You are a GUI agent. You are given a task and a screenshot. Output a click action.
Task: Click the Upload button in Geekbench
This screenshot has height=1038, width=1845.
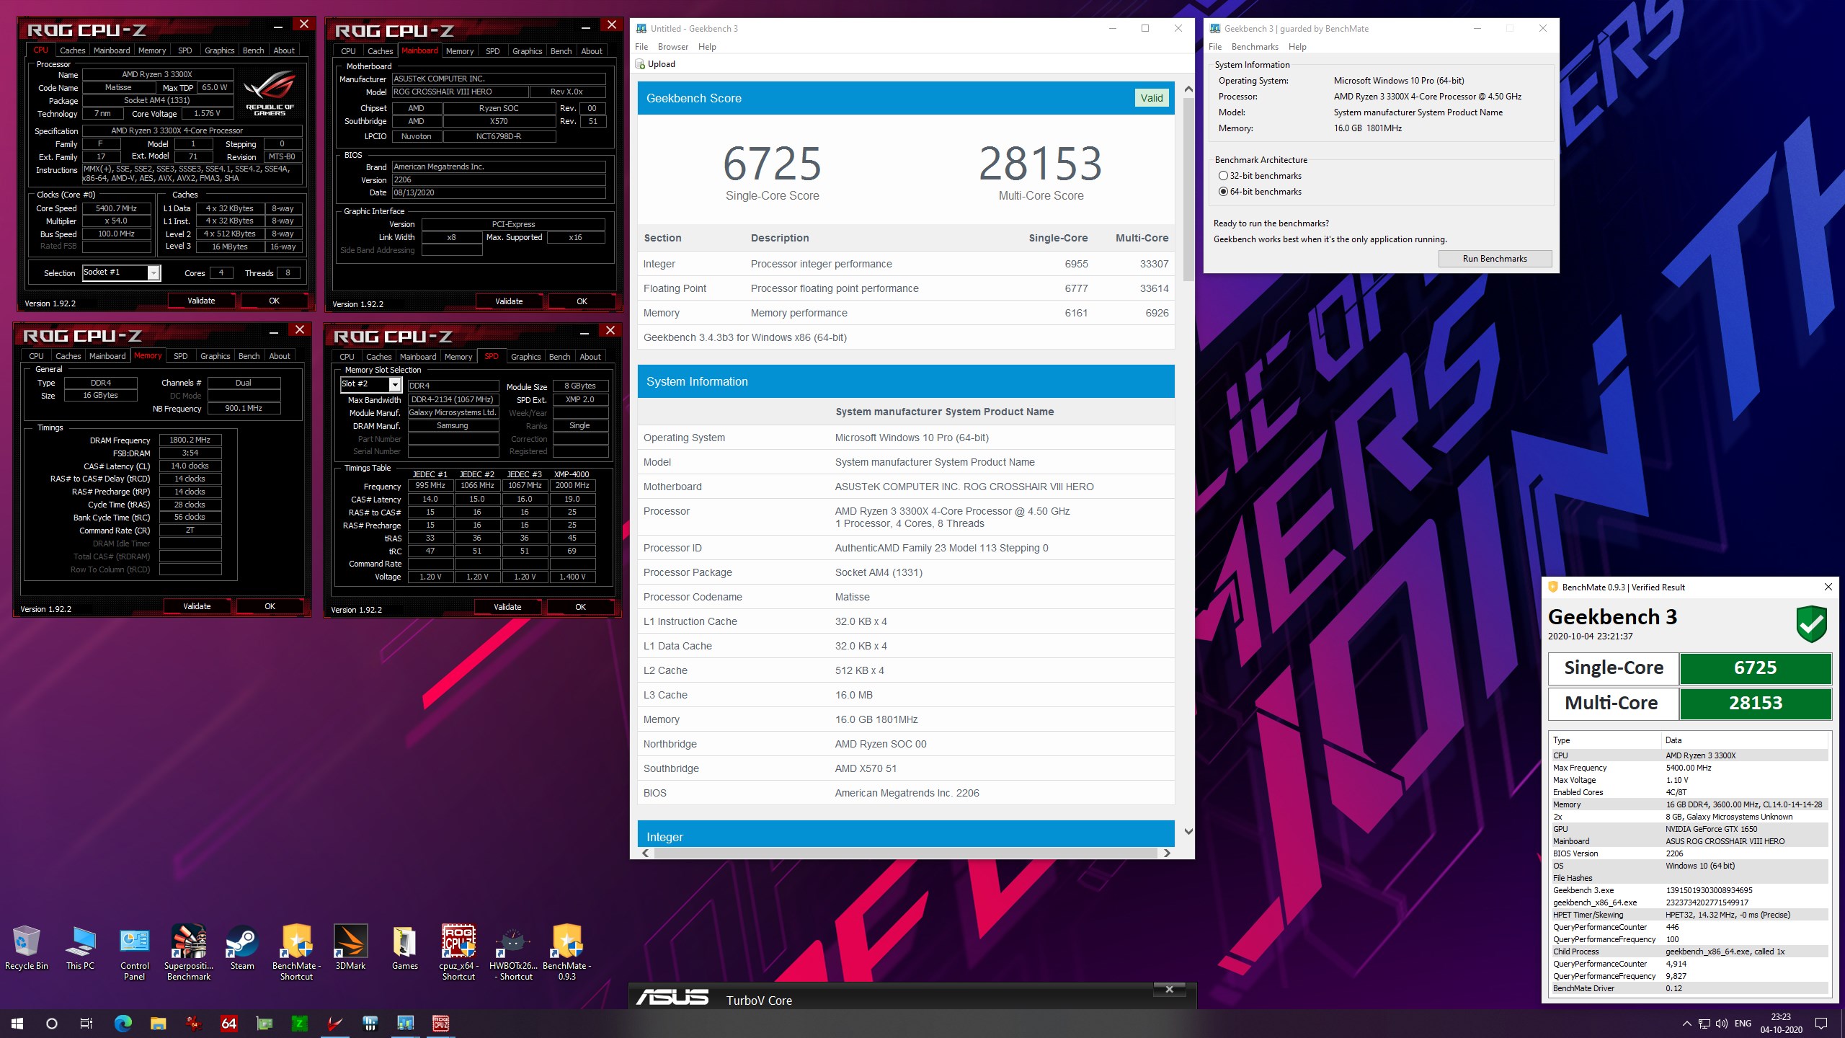click(656, 64)
